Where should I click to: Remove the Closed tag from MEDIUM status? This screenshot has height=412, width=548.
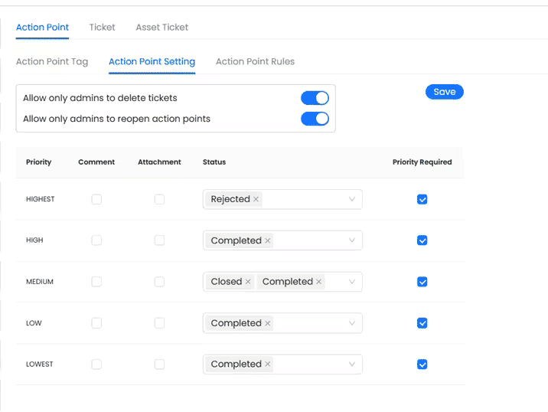(x=248, y=282)
